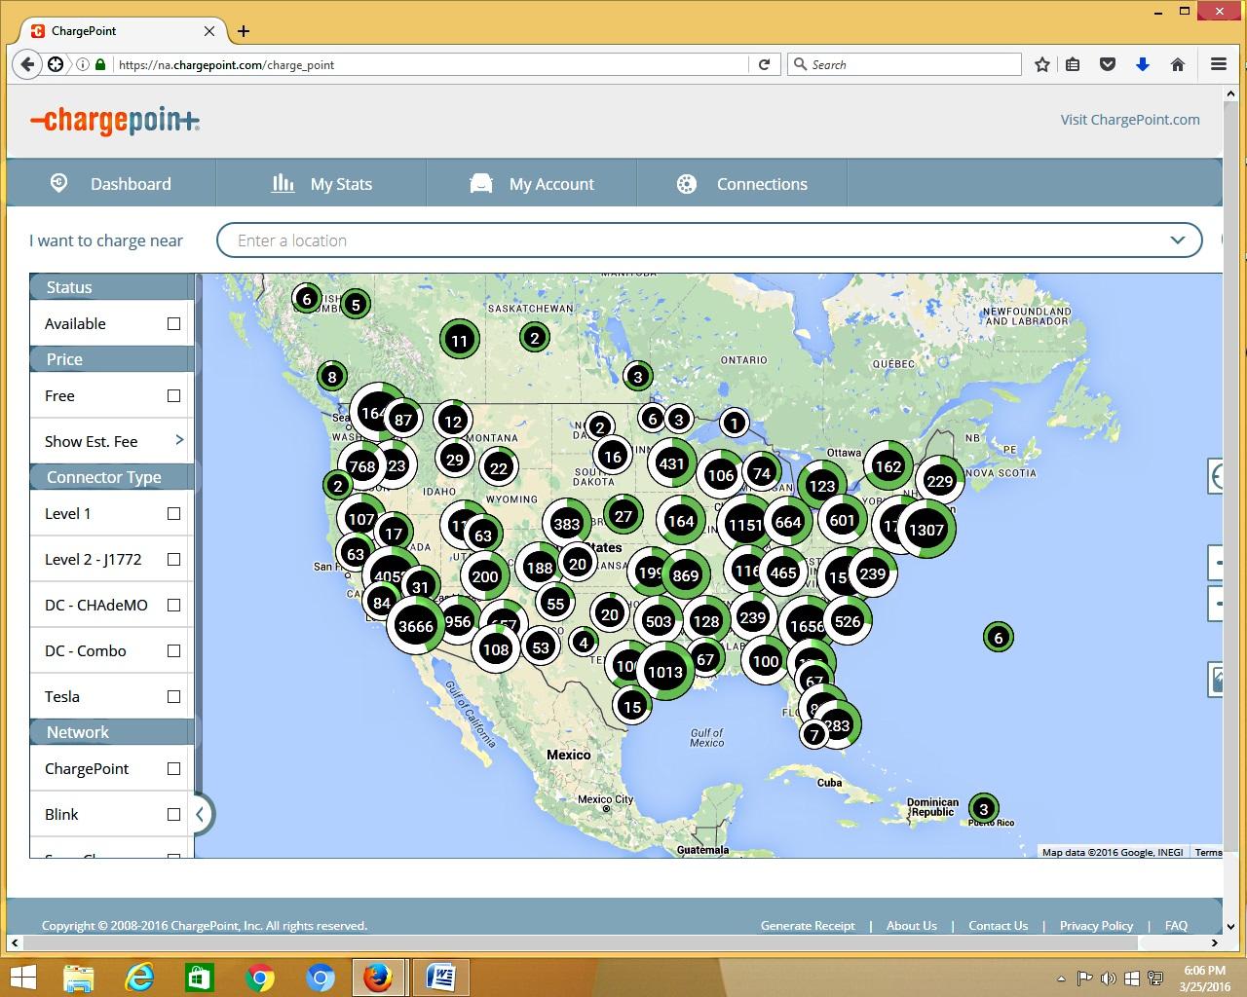This screenshot has width=1247, height=997.
Task: Check the DC - Combo checkbox
Action: (x=173, y=651)
